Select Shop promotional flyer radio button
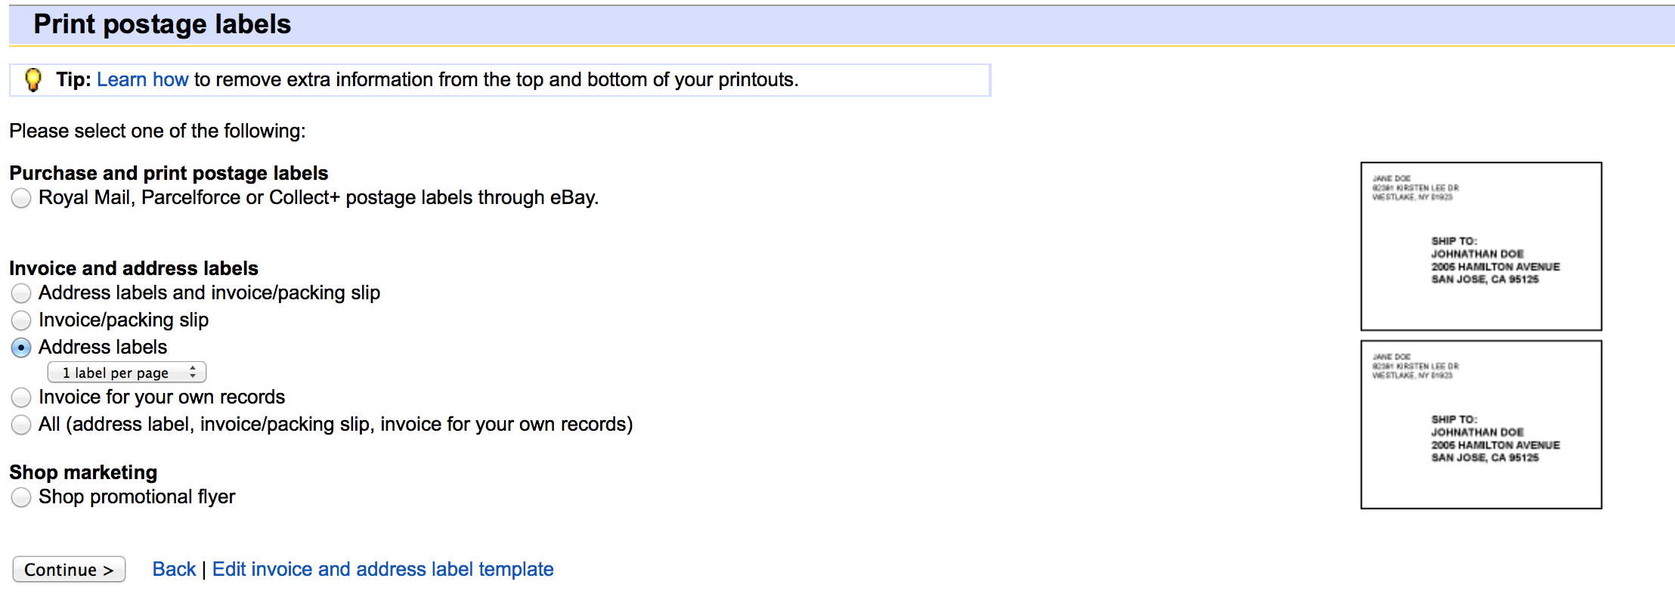 21,497
